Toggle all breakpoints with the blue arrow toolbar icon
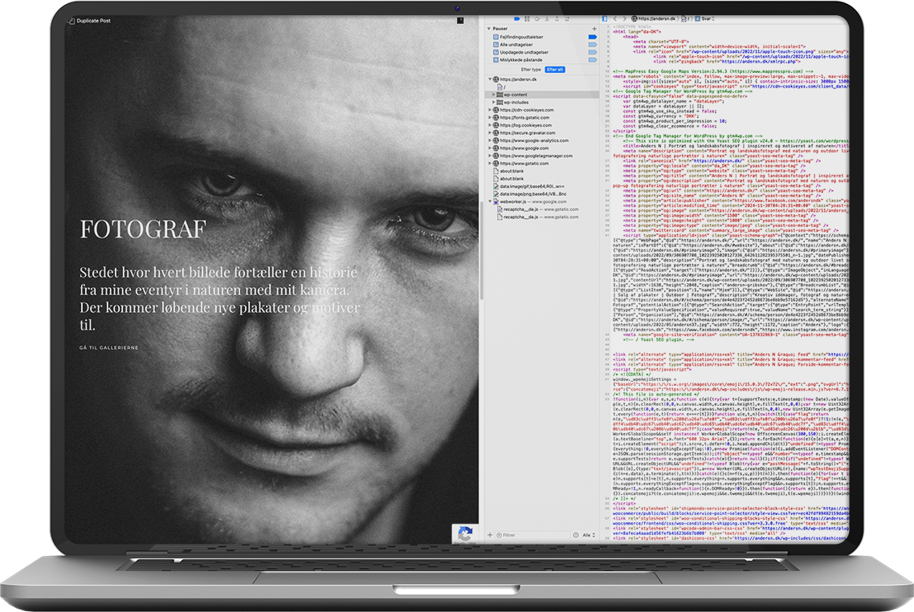Image resolution: width=914 pixels, height=612 pixels. pyautogui.click(x=517, y=18)
